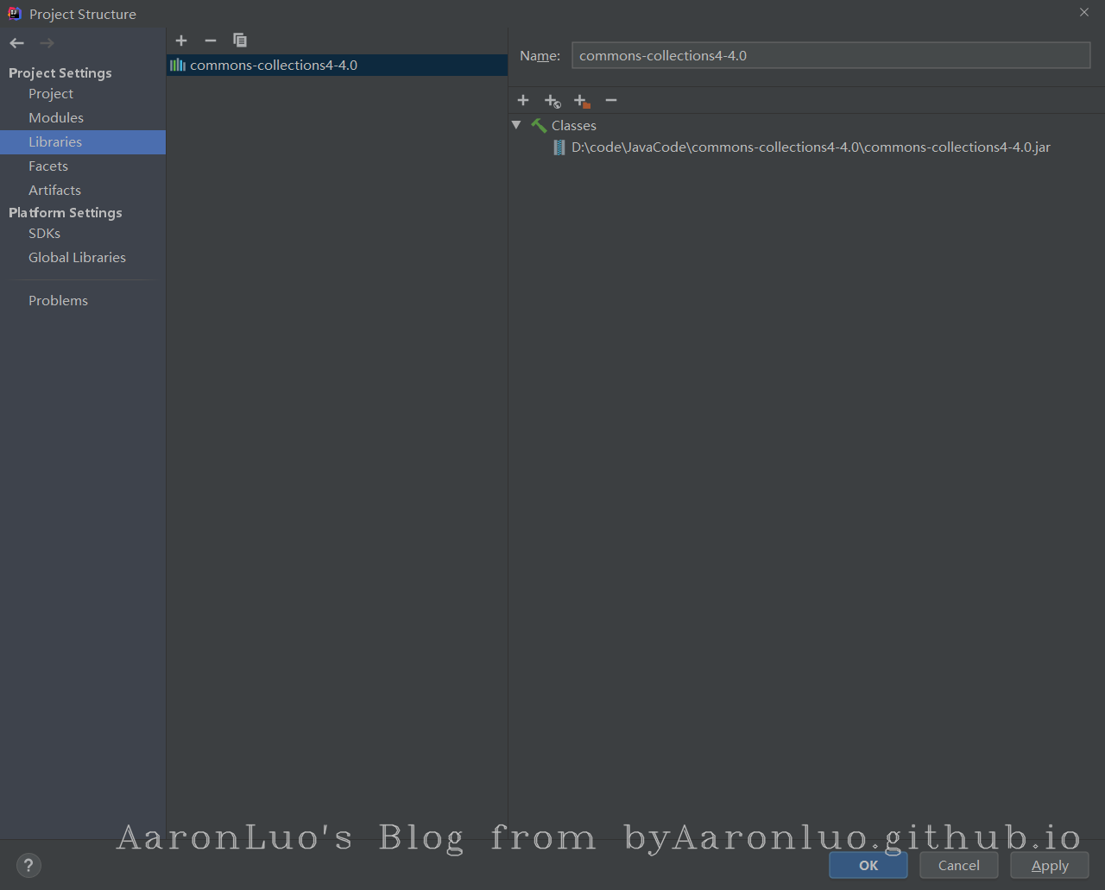Add library root with plus icon

[523, 101]
